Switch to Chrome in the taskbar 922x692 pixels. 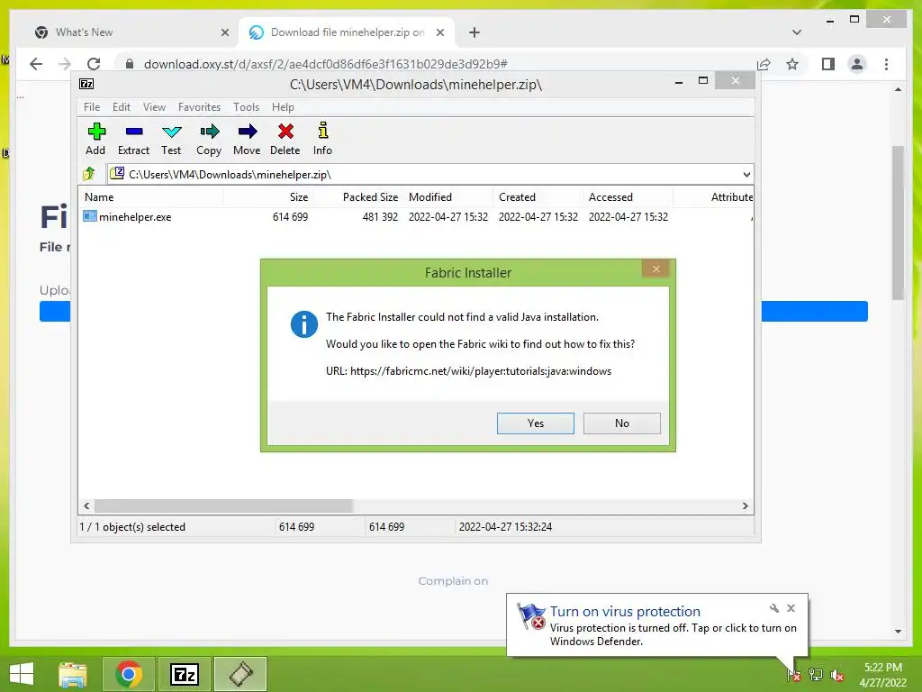point(129,674)
